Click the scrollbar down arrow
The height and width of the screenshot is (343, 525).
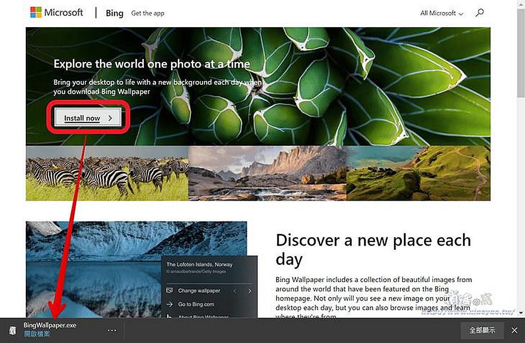[521, 313]
